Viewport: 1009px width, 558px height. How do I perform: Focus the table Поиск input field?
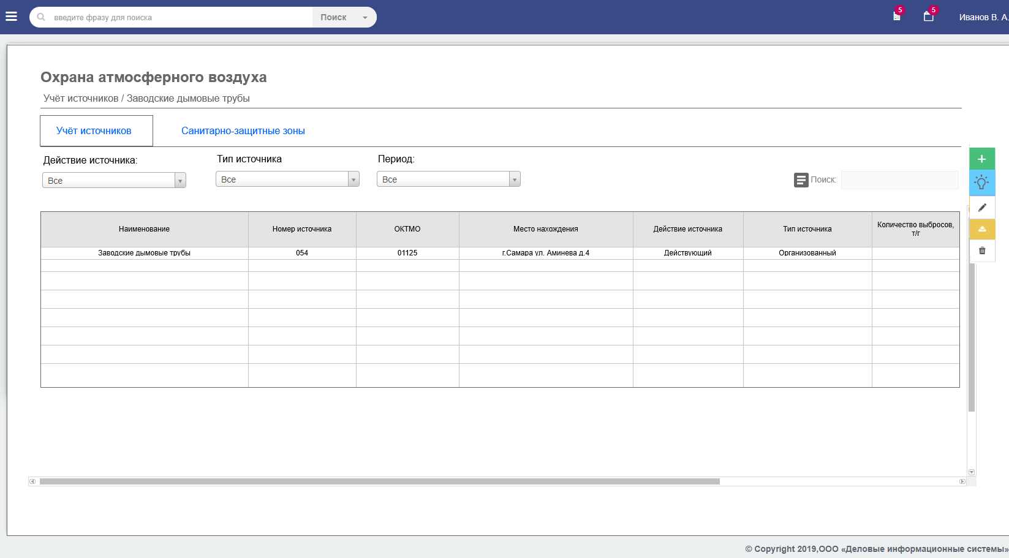pos(899,180)
